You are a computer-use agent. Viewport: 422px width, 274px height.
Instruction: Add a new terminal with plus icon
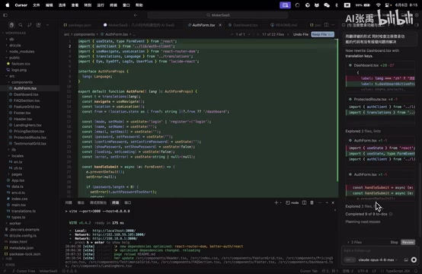pos(277,202)
